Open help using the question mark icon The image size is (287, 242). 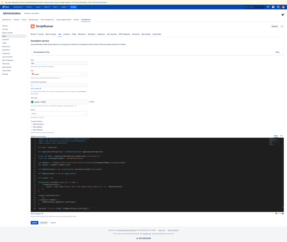pyautogui.click(x=273, y=7)
